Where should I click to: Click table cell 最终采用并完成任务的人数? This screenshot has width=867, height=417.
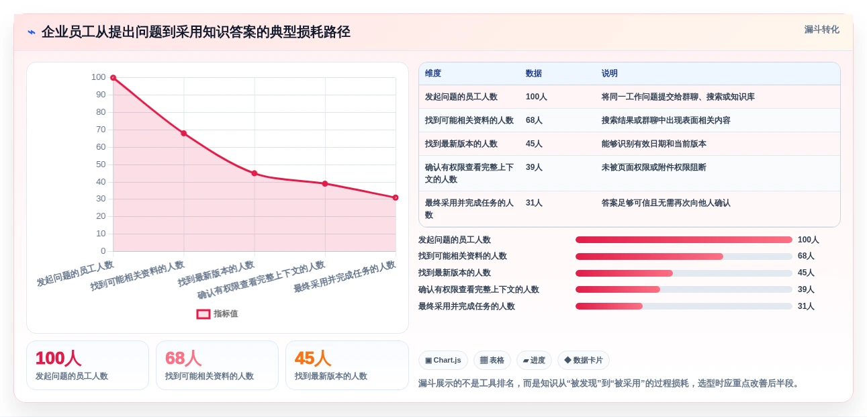469,209
